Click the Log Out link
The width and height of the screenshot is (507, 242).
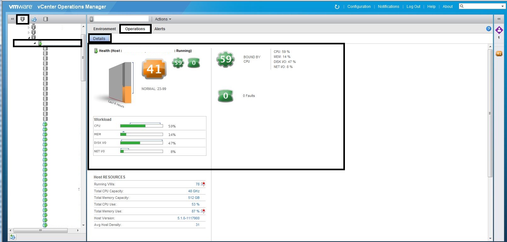413,7
